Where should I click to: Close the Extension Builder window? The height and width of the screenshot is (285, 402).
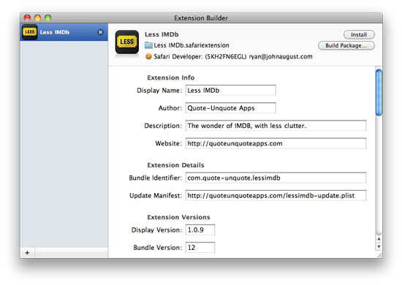[27, 18]
